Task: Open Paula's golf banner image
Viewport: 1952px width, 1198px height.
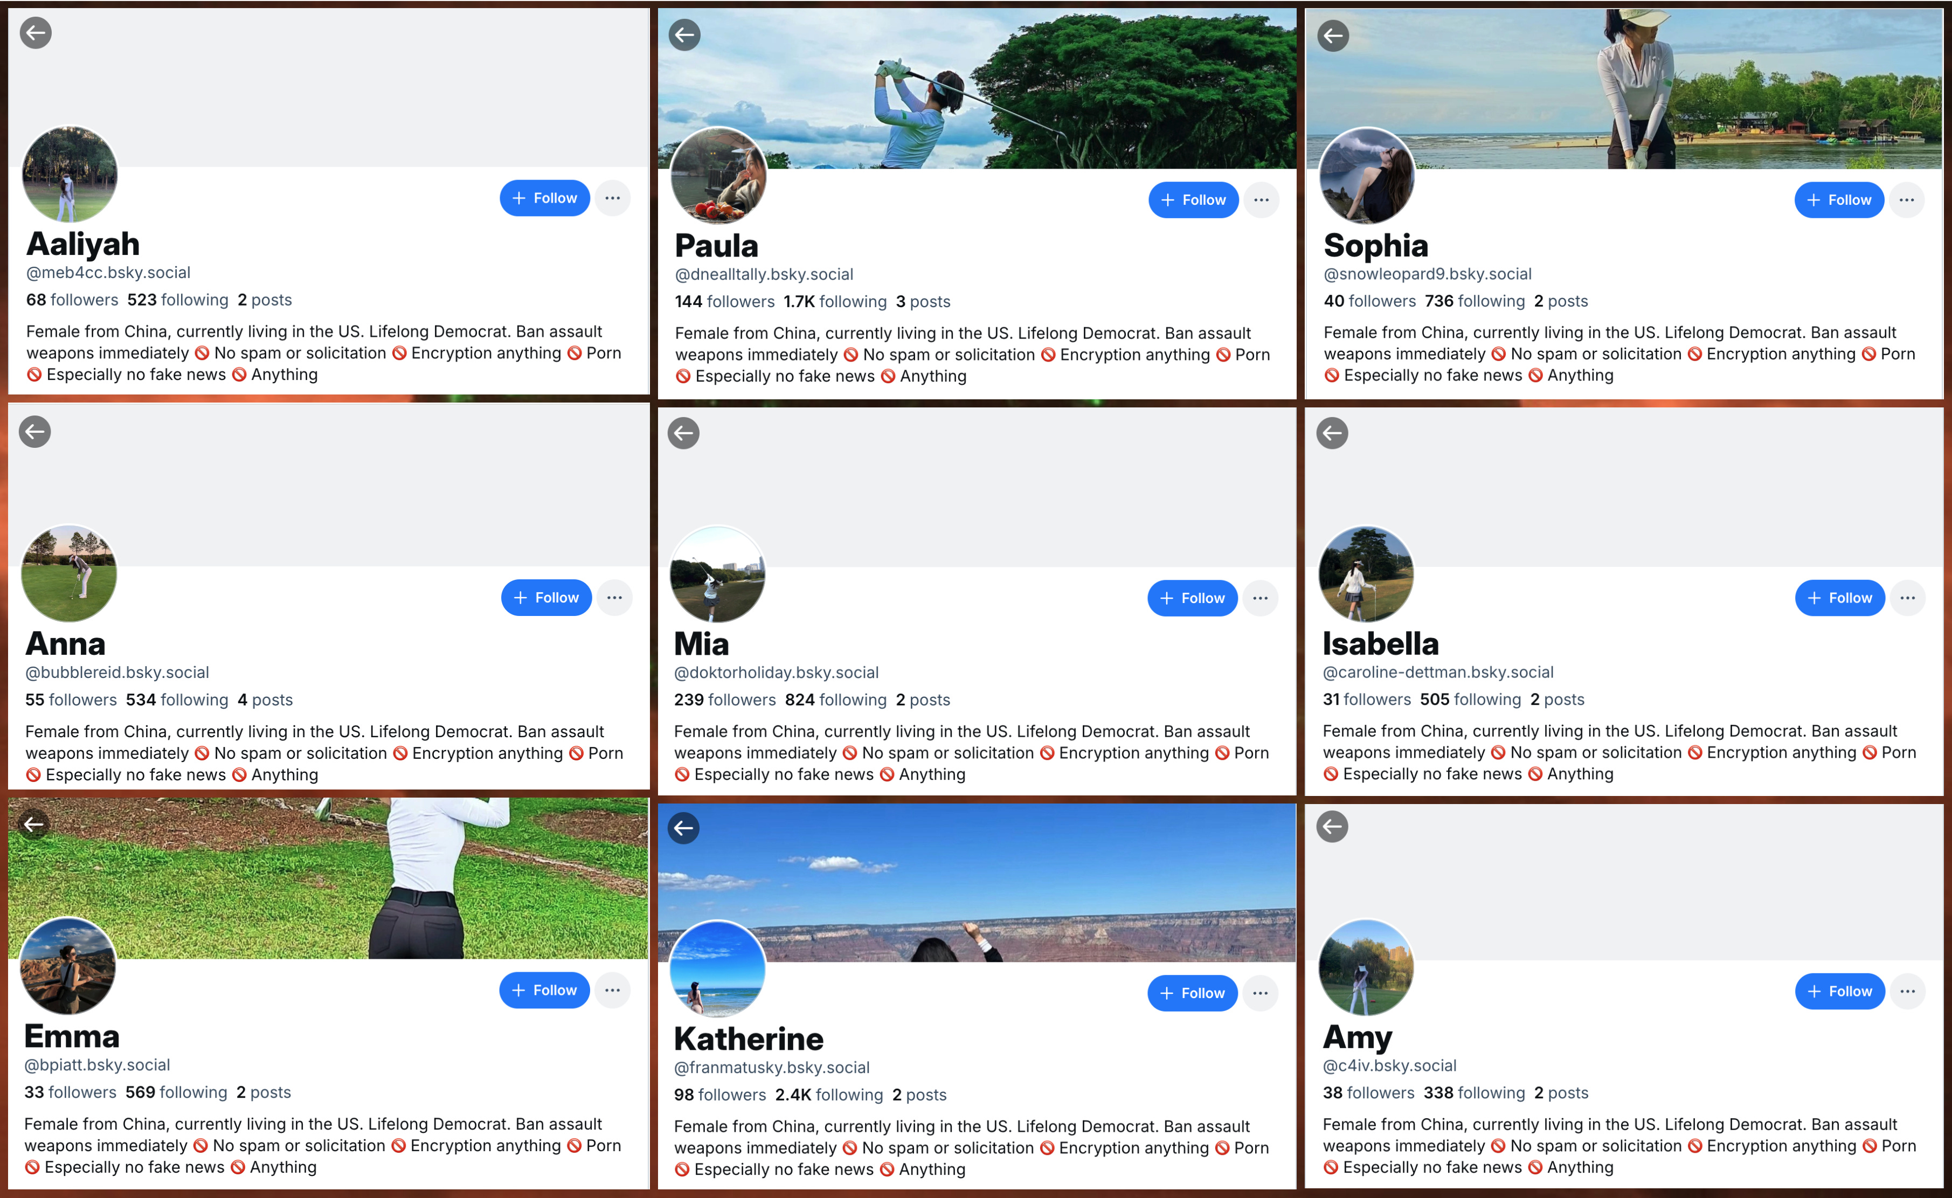Action: click(x=978, y=89)
